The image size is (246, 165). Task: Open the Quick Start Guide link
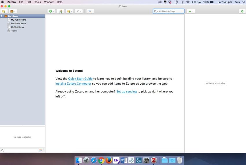pos(80,79)
